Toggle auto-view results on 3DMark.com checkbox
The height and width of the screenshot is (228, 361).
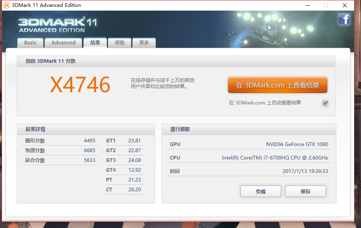click(325, 103)
